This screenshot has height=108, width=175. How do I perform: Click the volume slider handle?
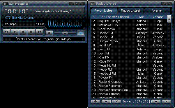point(65,33)
